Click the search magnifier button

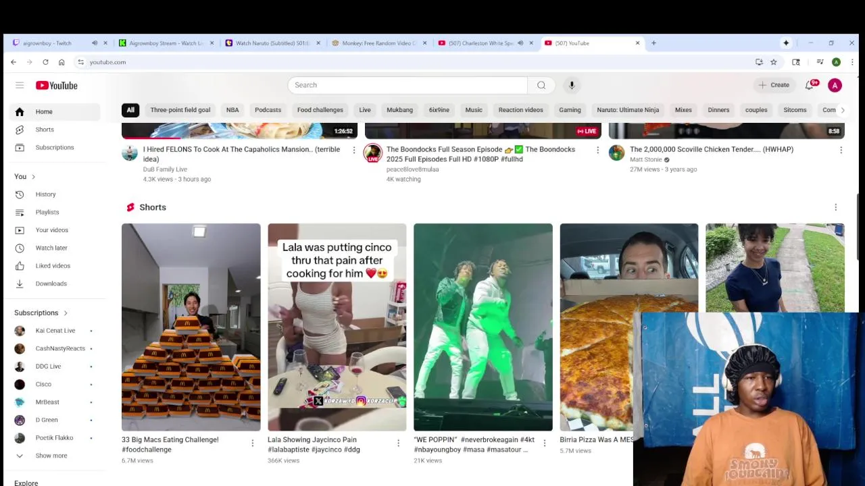point(541,85)
